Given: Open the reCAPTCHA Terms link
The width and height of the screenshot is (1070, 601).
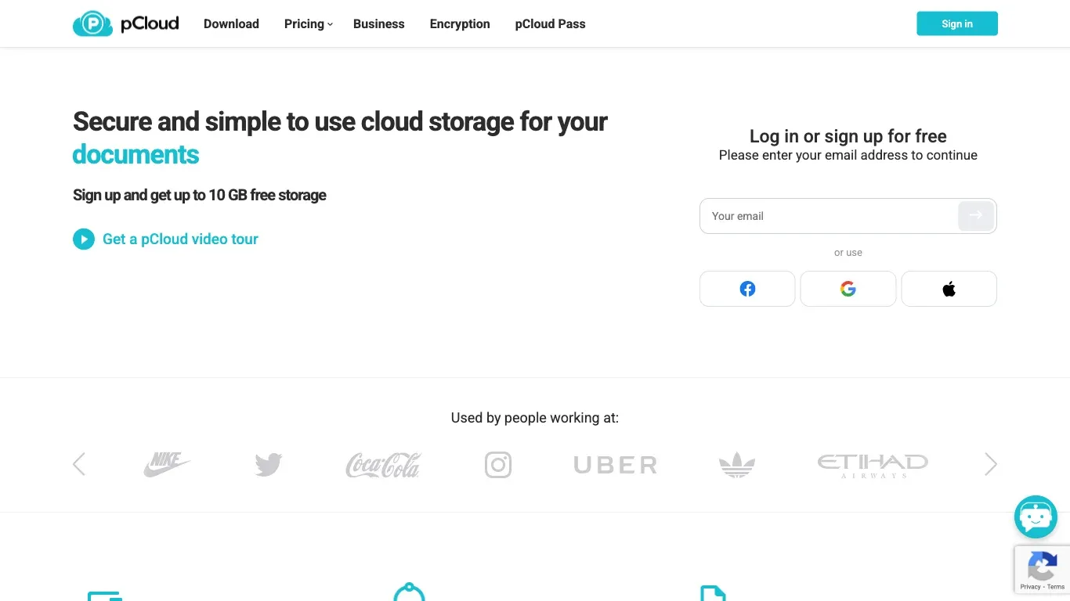Looking at the screenshot, I should click(1056, 587).
